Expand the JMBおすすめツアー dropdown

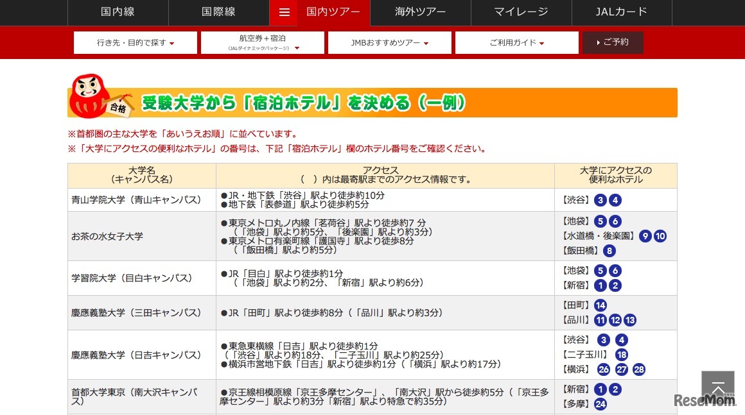389,42
